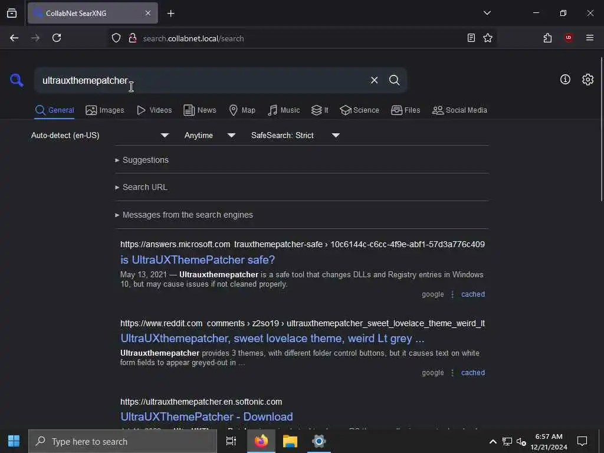Open Settings app in the taskbar

[319, 441]
